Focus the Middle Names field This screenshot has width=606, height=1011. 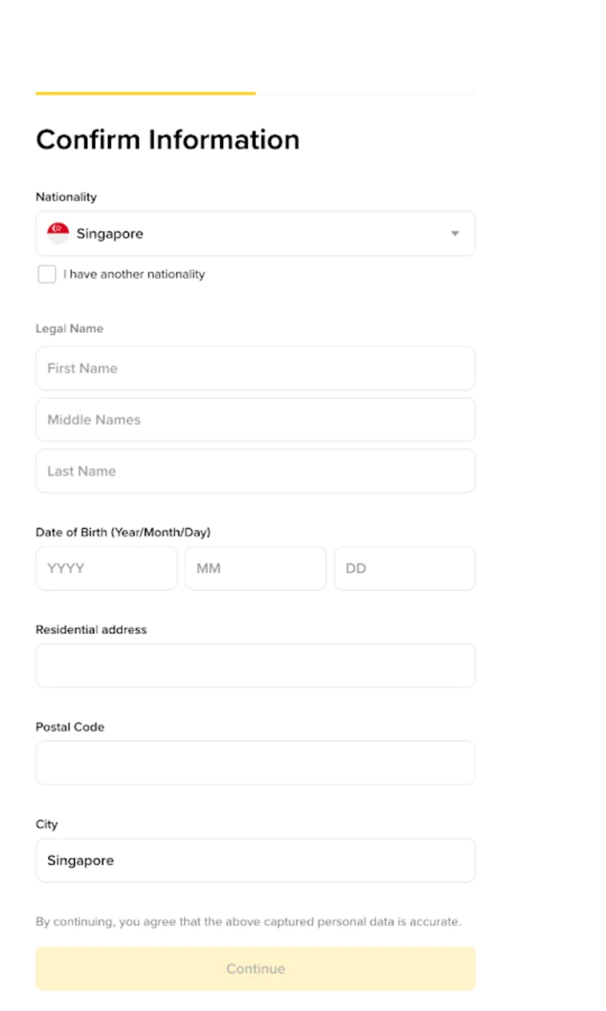pyautogui.click(x=255, y=420)
